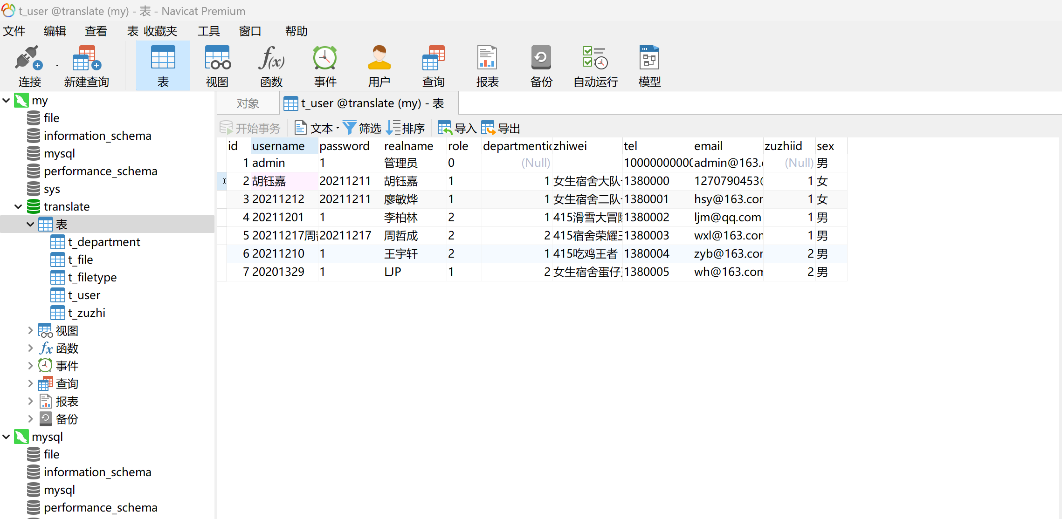Open the Model diagram icon
The height and width of the screenshot is (519, 1062).
[649, 59]
